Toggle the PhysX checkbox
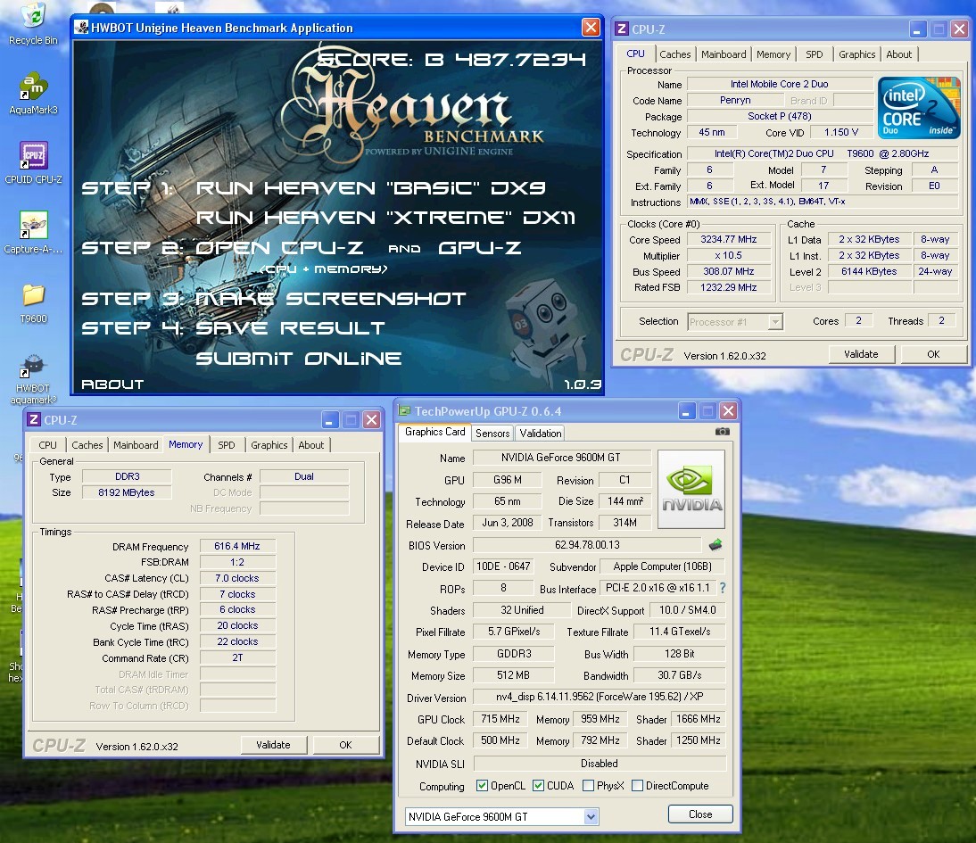The image size is (976, 843). coord(588,786)
